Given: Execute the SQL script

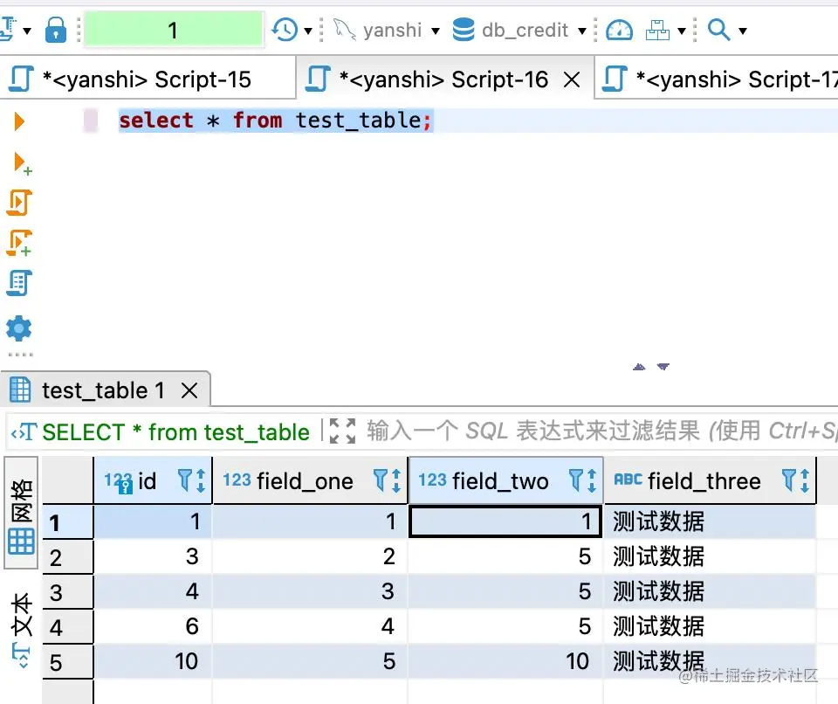Looking at the screenshot, I should pyautogui.click(x=19, y=202).
